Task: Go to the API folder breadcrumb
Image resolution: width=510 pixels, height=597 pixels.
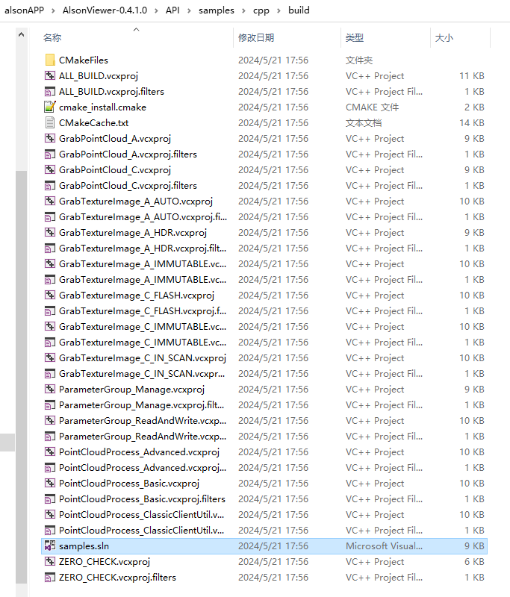Action: (174, 10)
